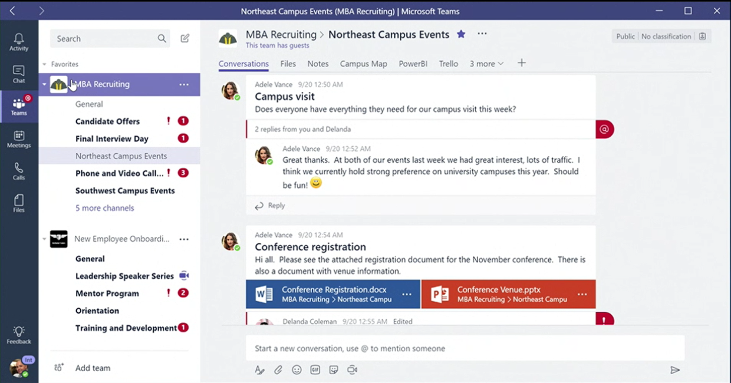Go back with the back arrow

coord(12,11)
